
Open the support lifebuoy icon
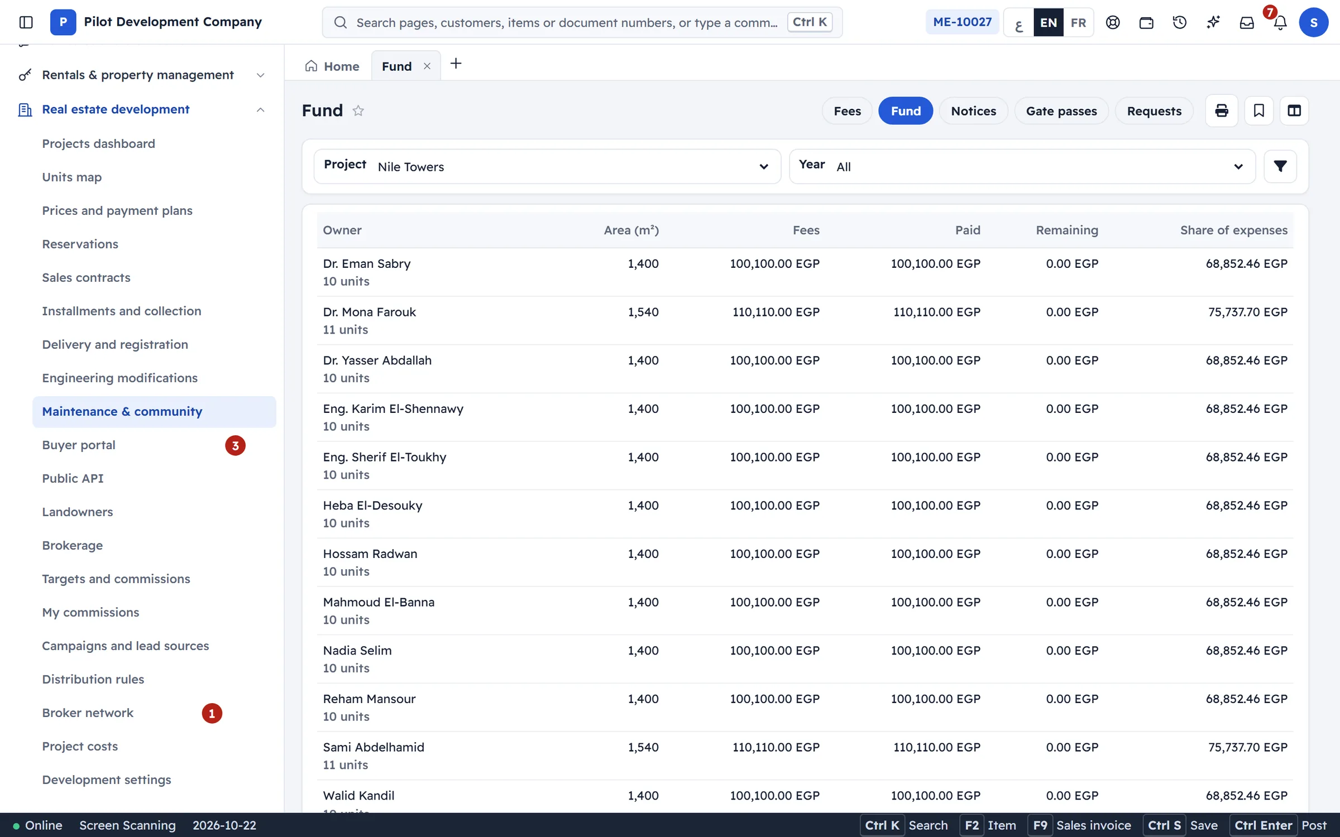coord(1113,22)
